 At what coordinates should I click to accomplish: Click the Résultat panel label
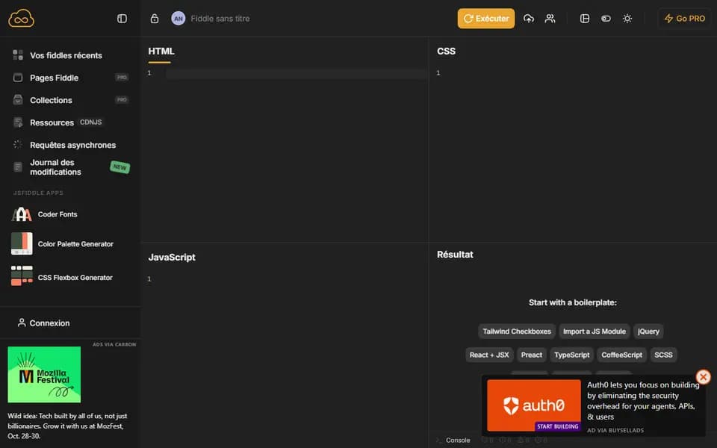coord(455,255)
